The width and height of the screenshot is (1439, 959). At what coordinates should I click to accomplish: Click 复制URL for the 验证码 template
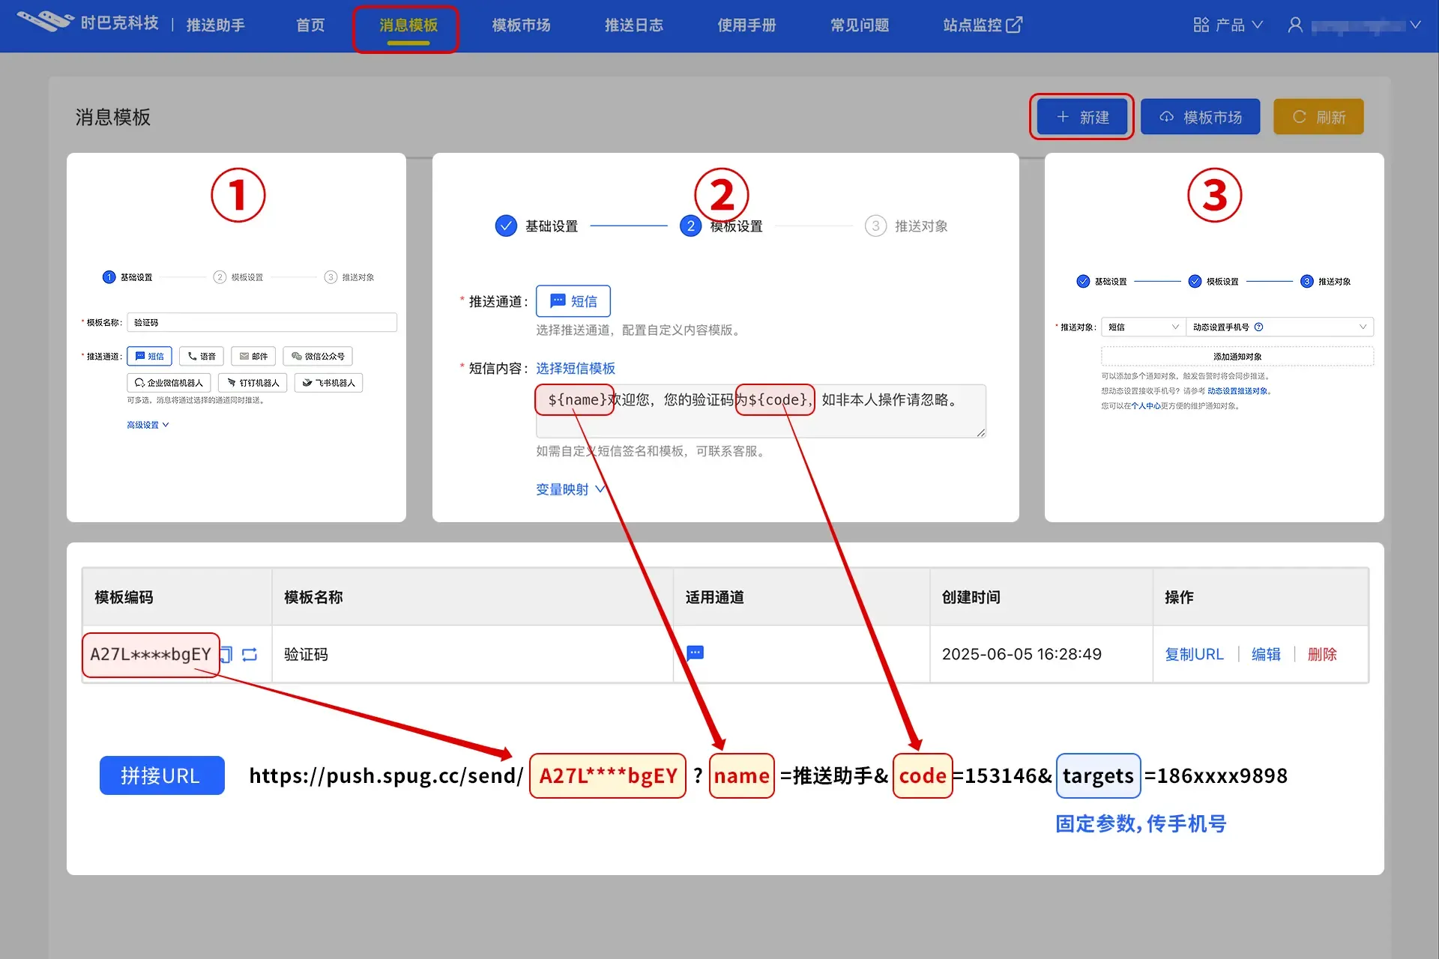click(x=1194, y=654)
